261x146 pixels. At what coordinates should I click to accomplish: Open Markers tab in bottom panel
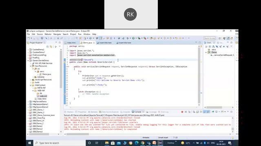(69, 112)
